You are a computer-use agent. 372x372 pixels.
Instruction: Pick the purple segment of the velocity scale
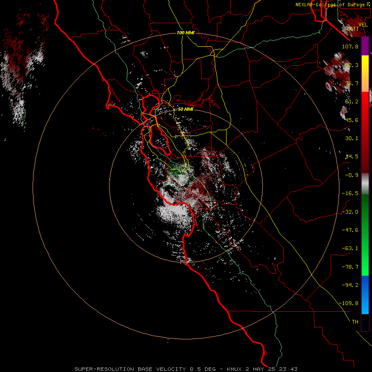point(365,46)
